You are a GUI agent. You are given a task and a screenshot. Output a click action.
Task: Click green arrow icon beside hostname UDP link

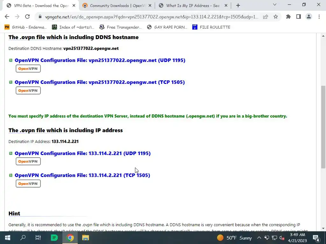pos(11,60)
